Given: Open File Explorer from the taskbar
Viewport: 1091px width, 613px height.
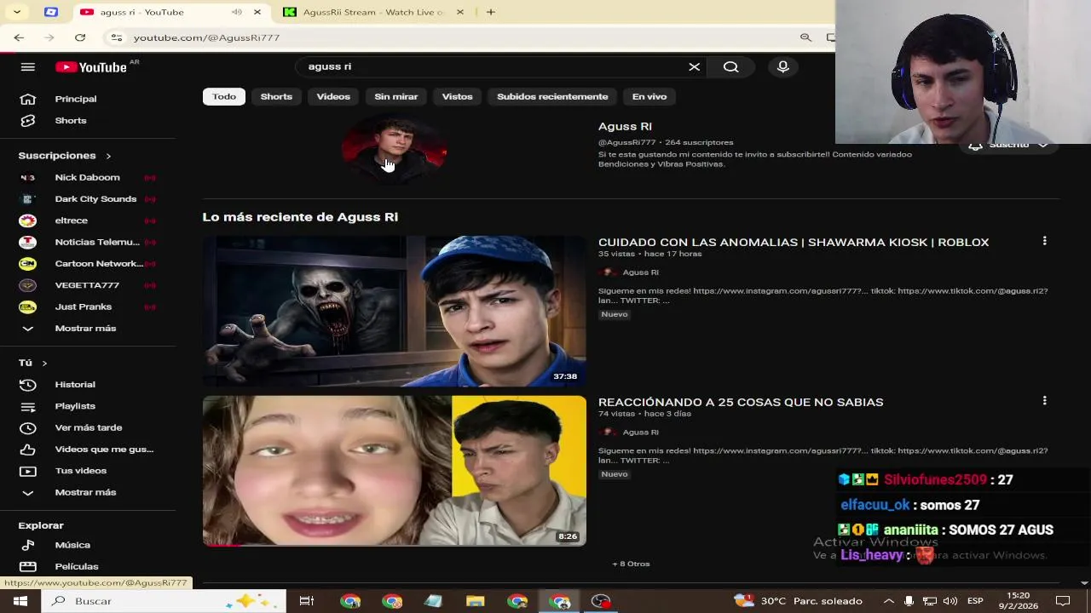Looking at the screenshot, I should 475,601.
